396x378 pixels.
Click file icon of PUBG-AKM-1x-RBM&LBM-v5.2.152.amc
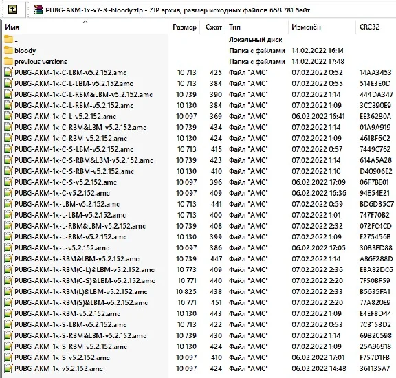coord(8,259)
